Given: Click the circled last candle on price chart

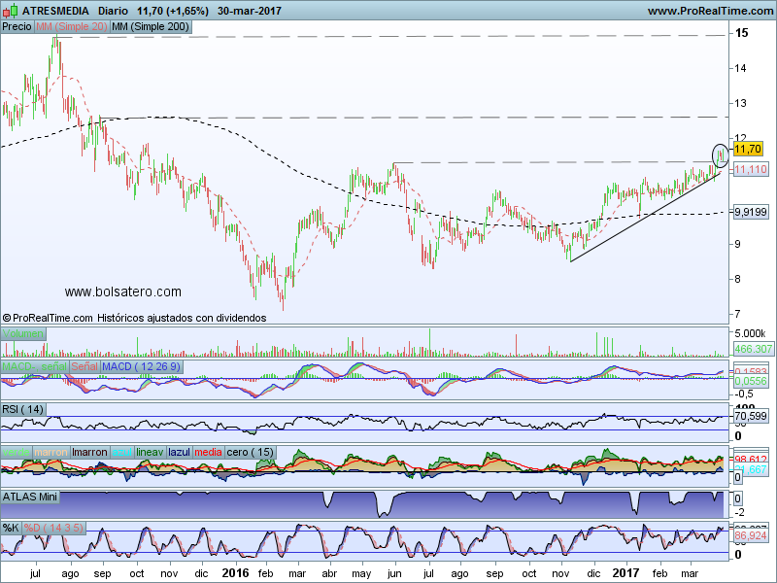Looking at the screenshot, I should point(720,154).
